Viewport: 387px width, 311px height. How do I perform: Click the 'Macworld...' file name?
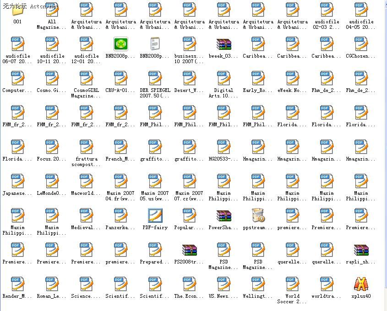(86, 193)
